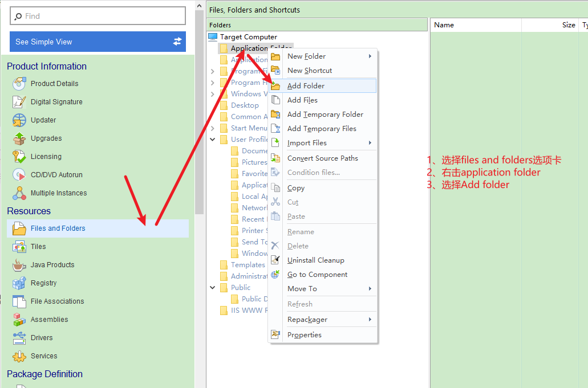Select the Services gear icon
This screenshot has width=588, height=388.
coord(19,356)
